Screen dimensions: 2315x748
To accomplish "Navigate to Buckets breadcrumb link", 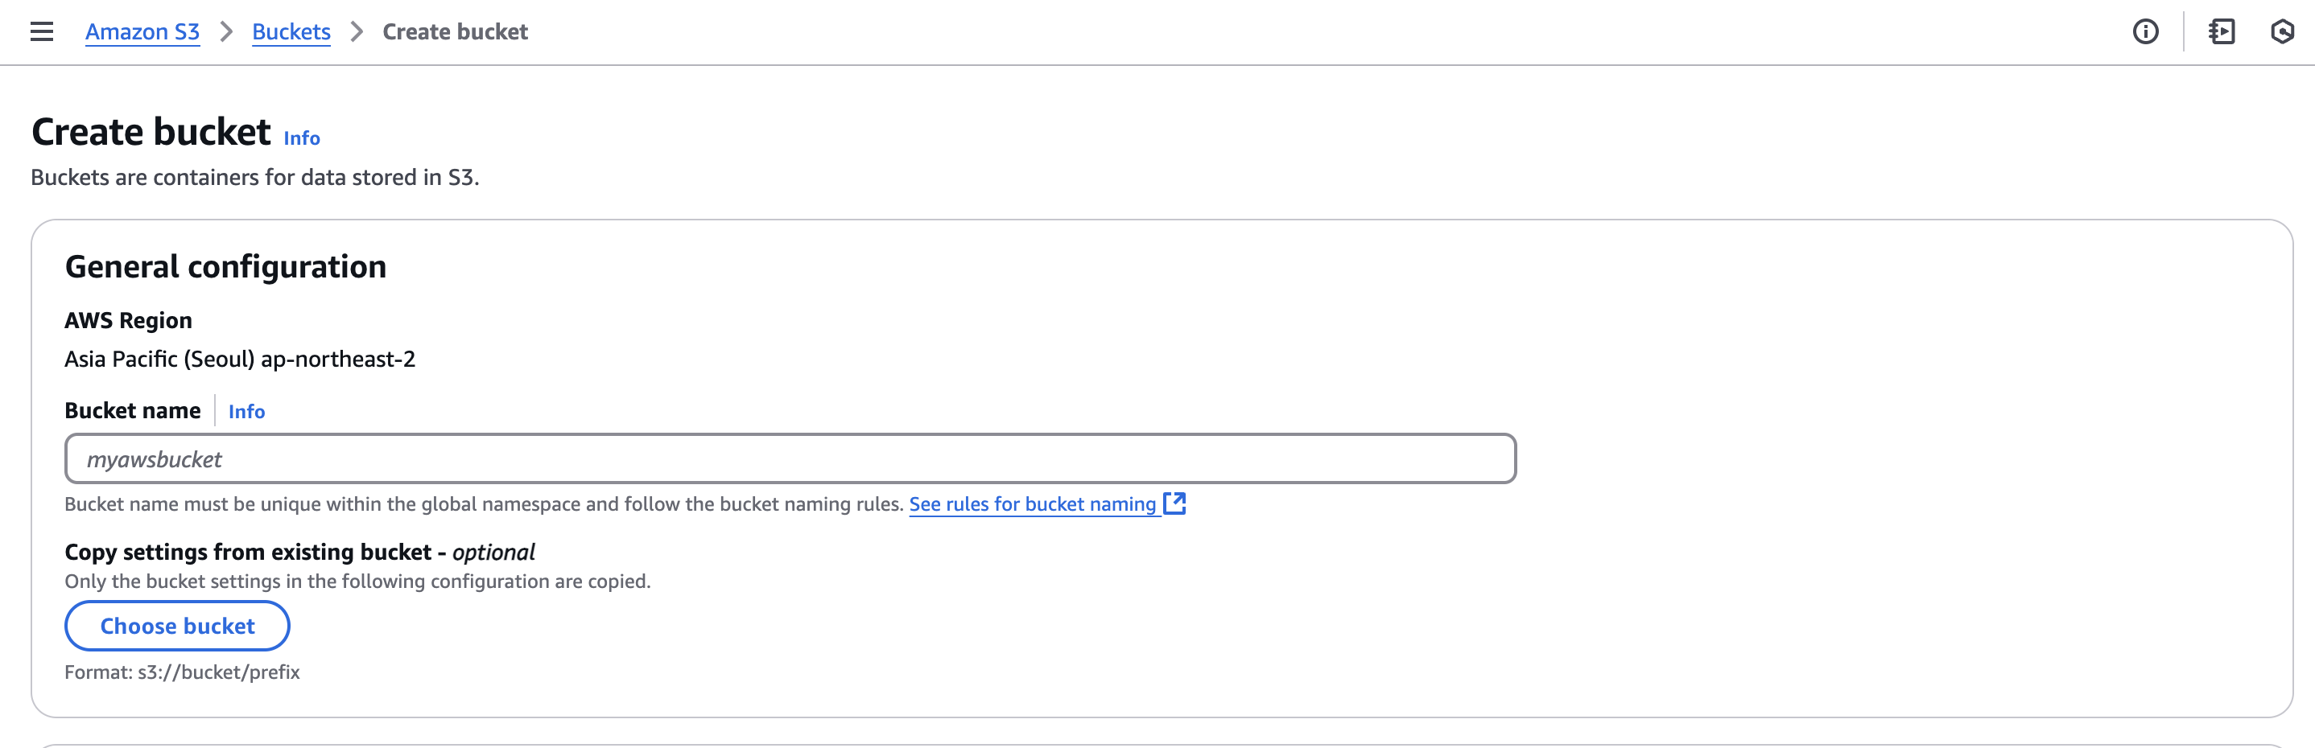I will tap(291, 32).
